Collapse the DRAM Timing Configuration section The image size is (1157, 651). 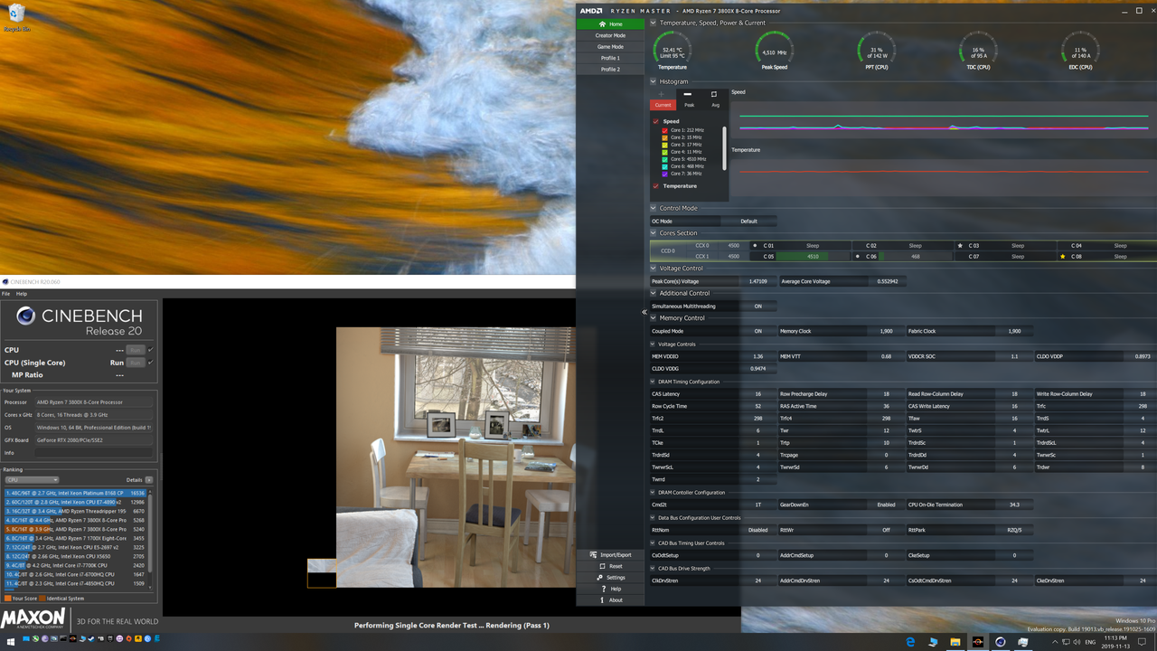coord(654,382)
